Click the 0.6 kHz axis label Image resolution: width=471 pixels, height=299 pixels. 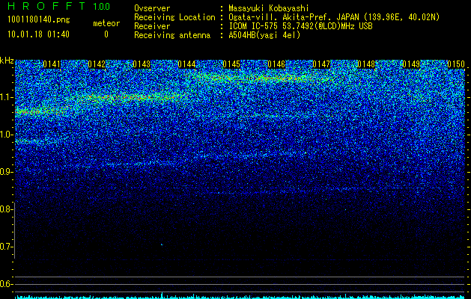click(x=5, y=284)
